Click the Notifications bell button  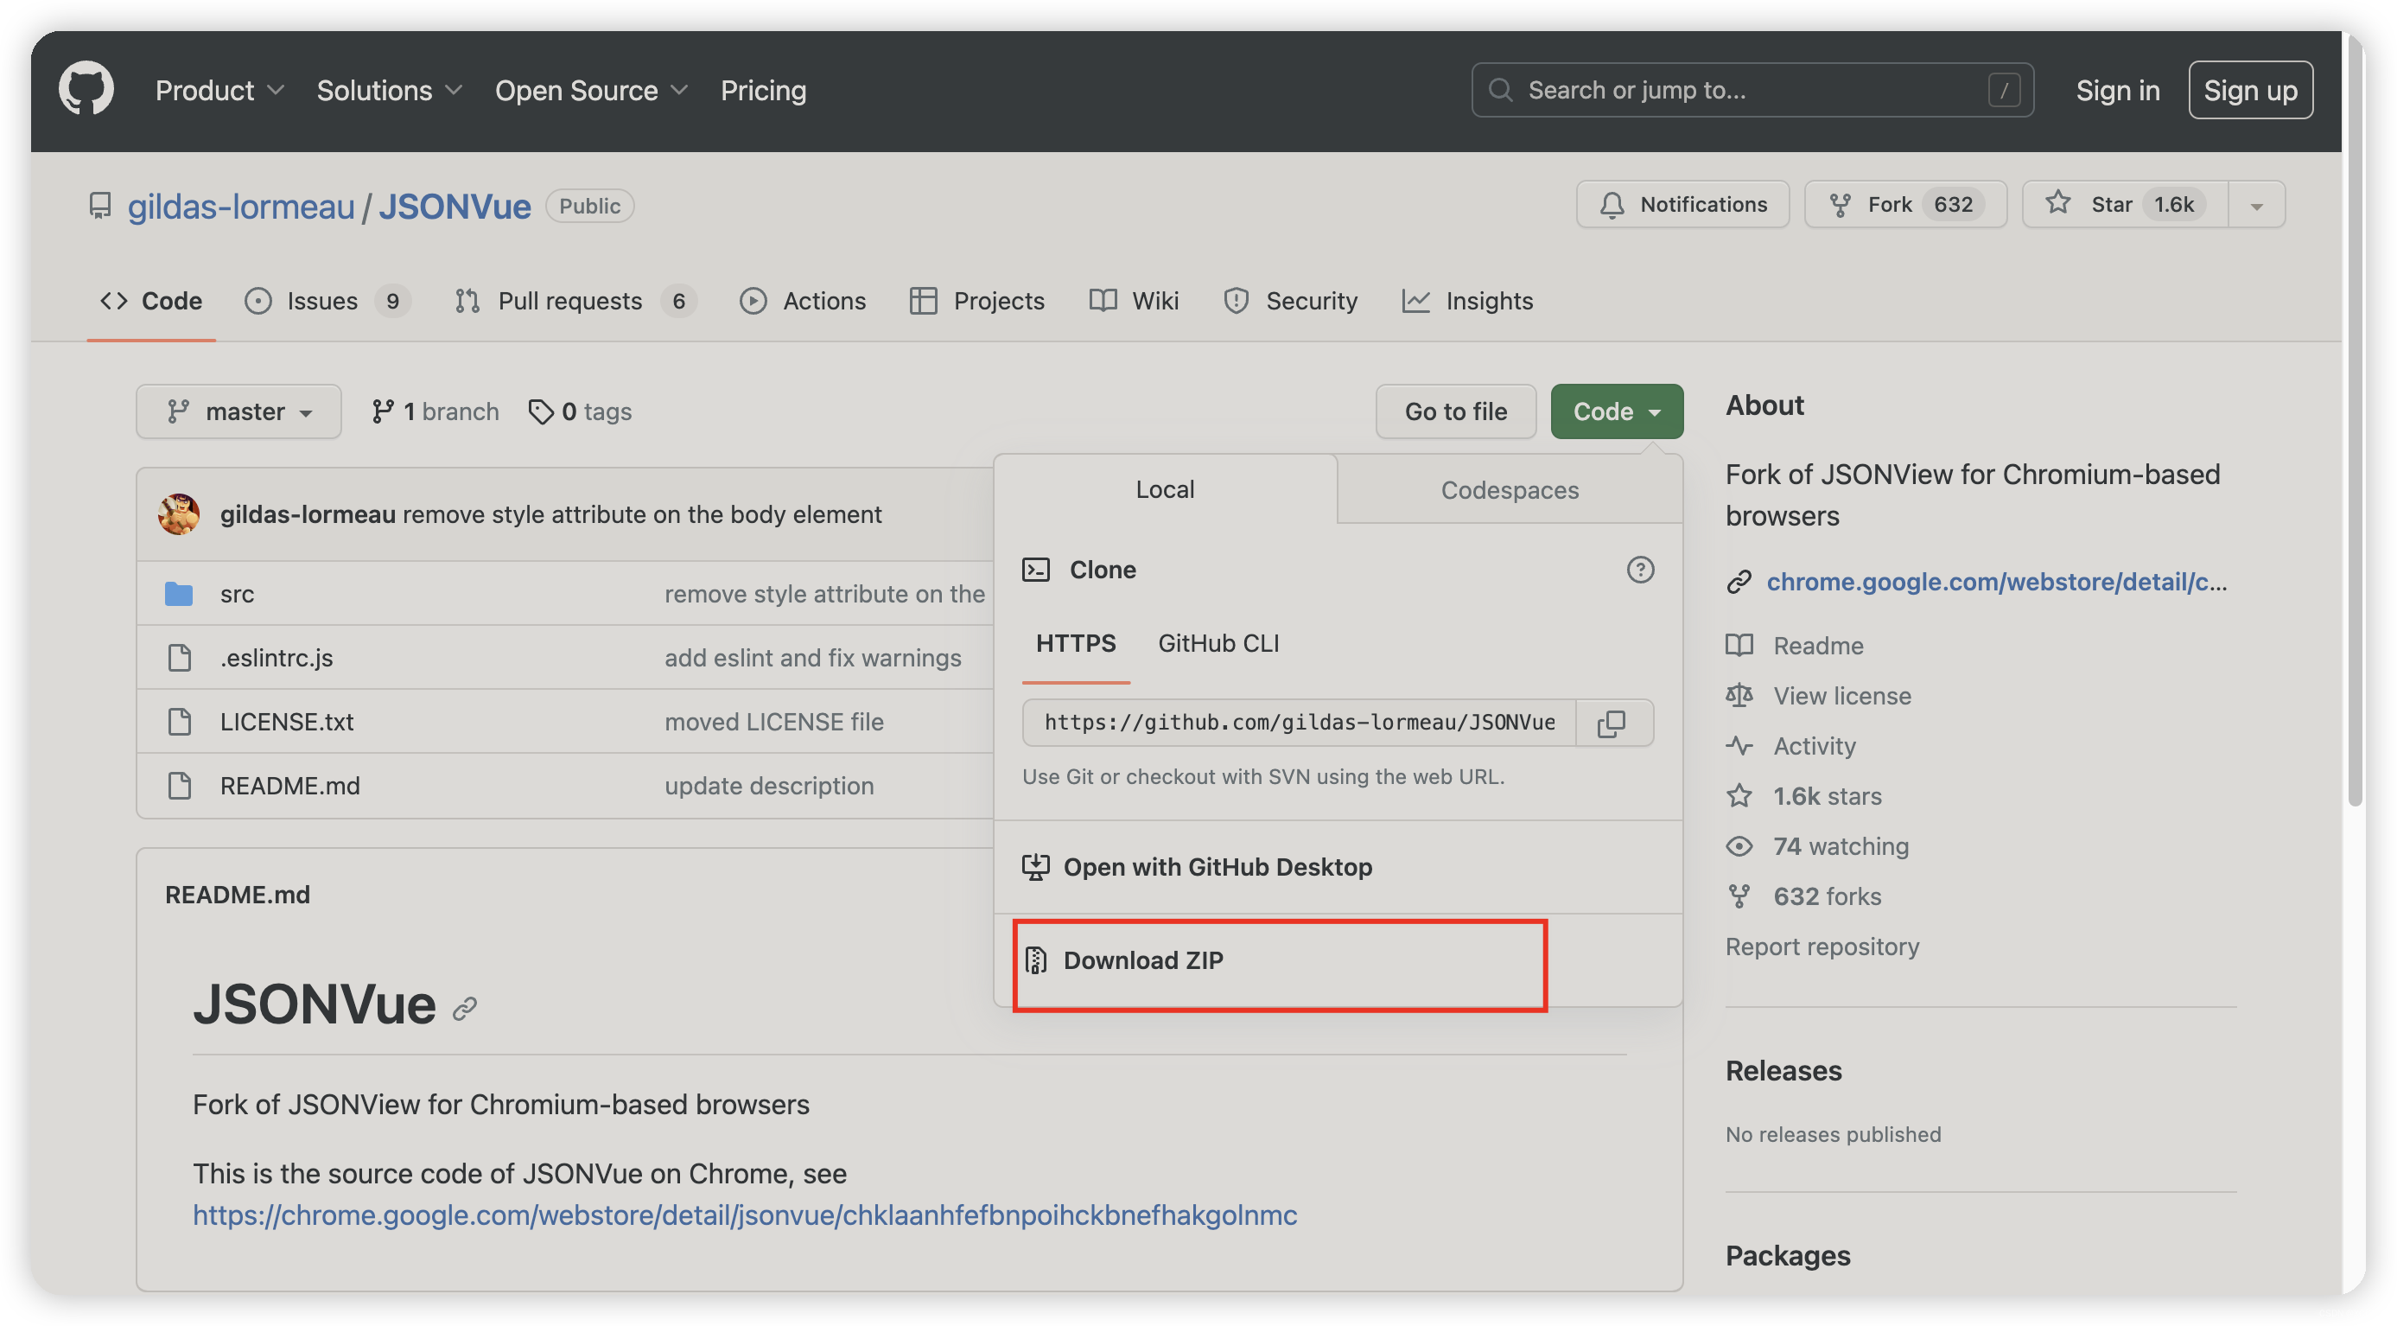pos(1682,205)
